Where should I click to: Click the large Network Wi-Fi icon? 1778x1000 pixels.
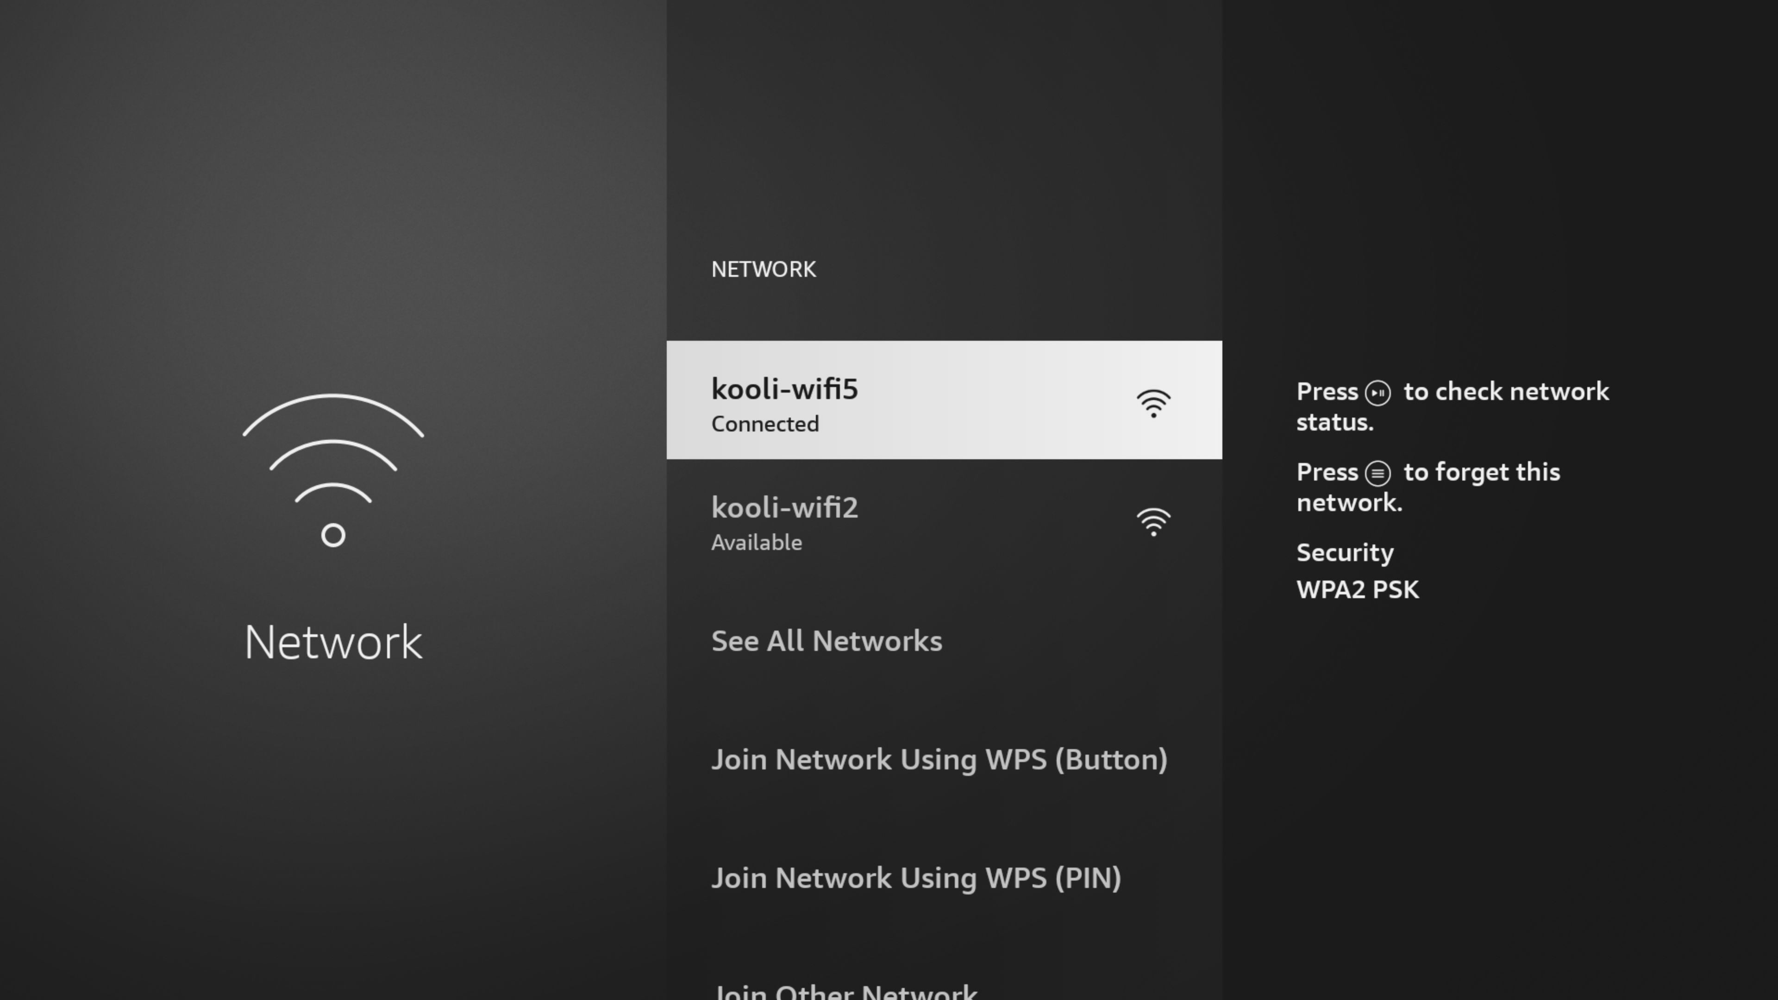(333, 471)
